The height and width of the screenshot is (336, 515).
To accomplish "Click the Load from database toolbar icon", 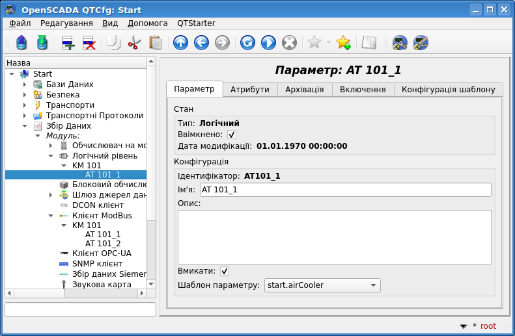I will point(22,43).
